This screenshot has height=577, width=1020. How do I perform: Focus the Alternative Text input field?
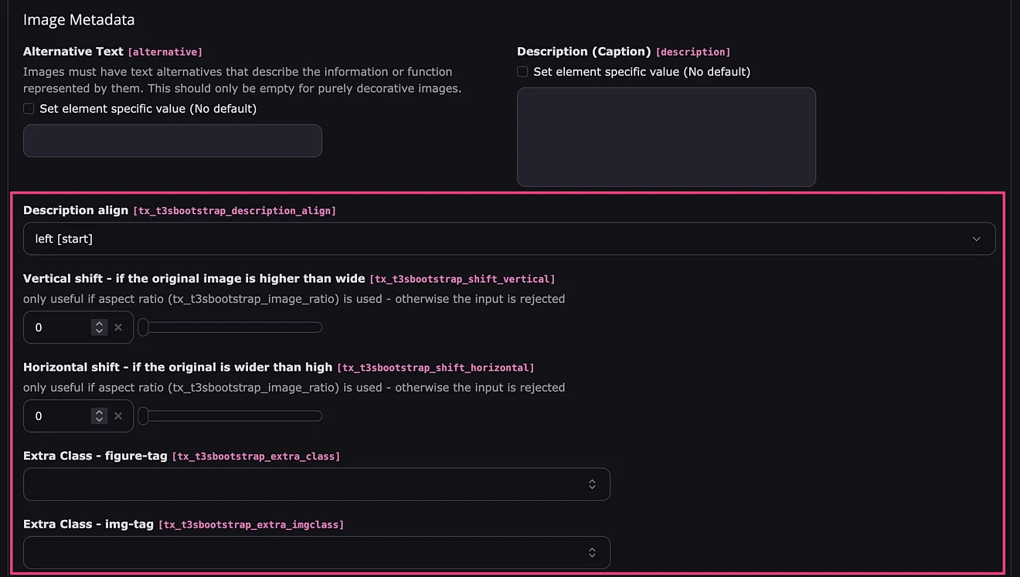point(172,141)
